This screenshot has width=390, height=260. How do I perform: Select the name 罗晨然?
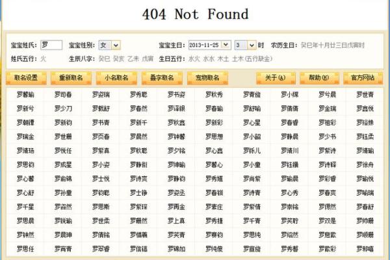point(138,136)
